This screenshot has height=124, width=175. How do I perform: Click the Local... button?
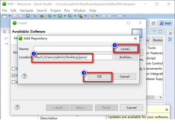126,49
